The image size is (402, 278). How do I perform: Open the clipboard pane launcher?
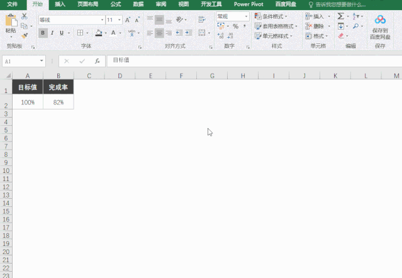[x=33, y=47]
